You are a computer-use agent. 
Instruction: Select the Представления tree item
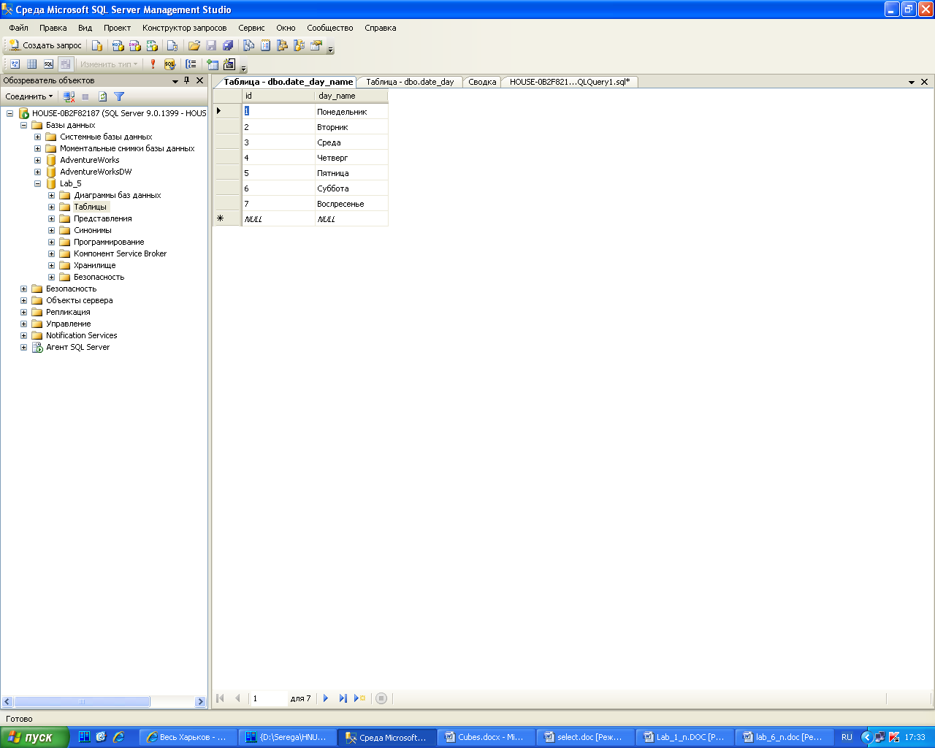tap(103, 218)
